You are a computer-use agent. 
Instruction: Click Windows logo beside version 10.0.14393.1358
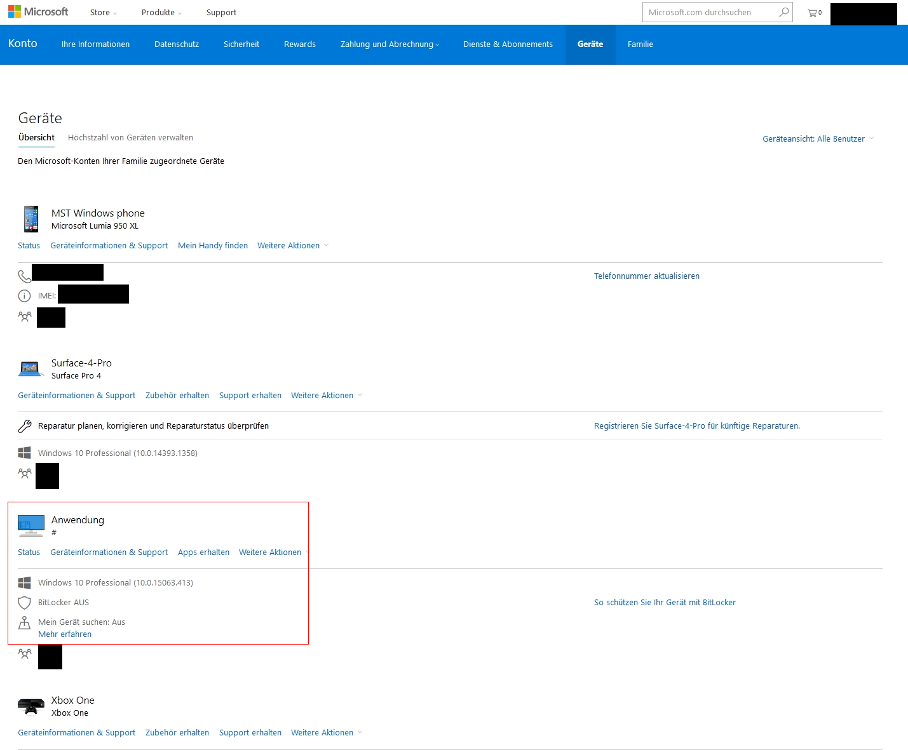click(25, 453)
